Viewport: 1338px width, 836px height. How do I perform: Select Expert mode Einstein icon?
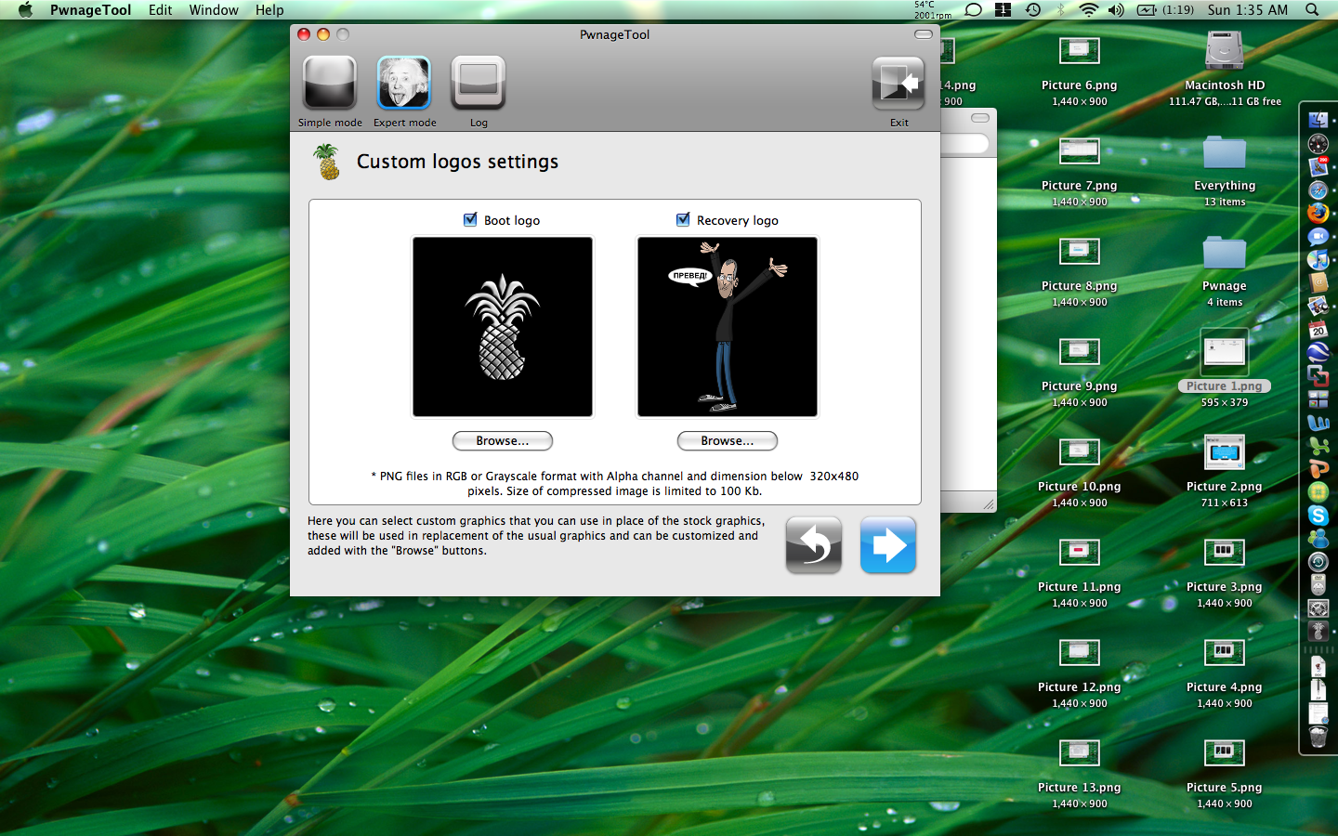404,84
